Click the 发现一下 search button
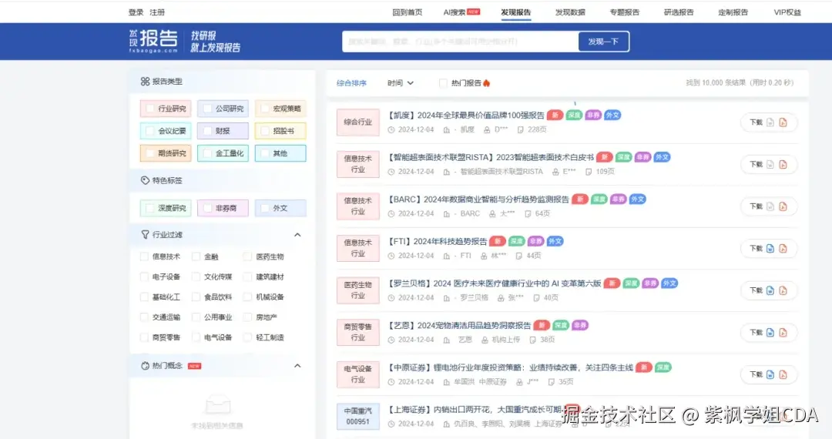The width and height of the screenshot is (832, 439). [603, 42]
